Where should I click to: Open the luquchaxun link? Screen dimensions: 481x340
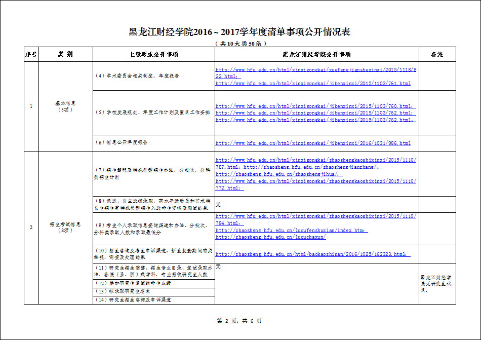click(x=270, y=237)
